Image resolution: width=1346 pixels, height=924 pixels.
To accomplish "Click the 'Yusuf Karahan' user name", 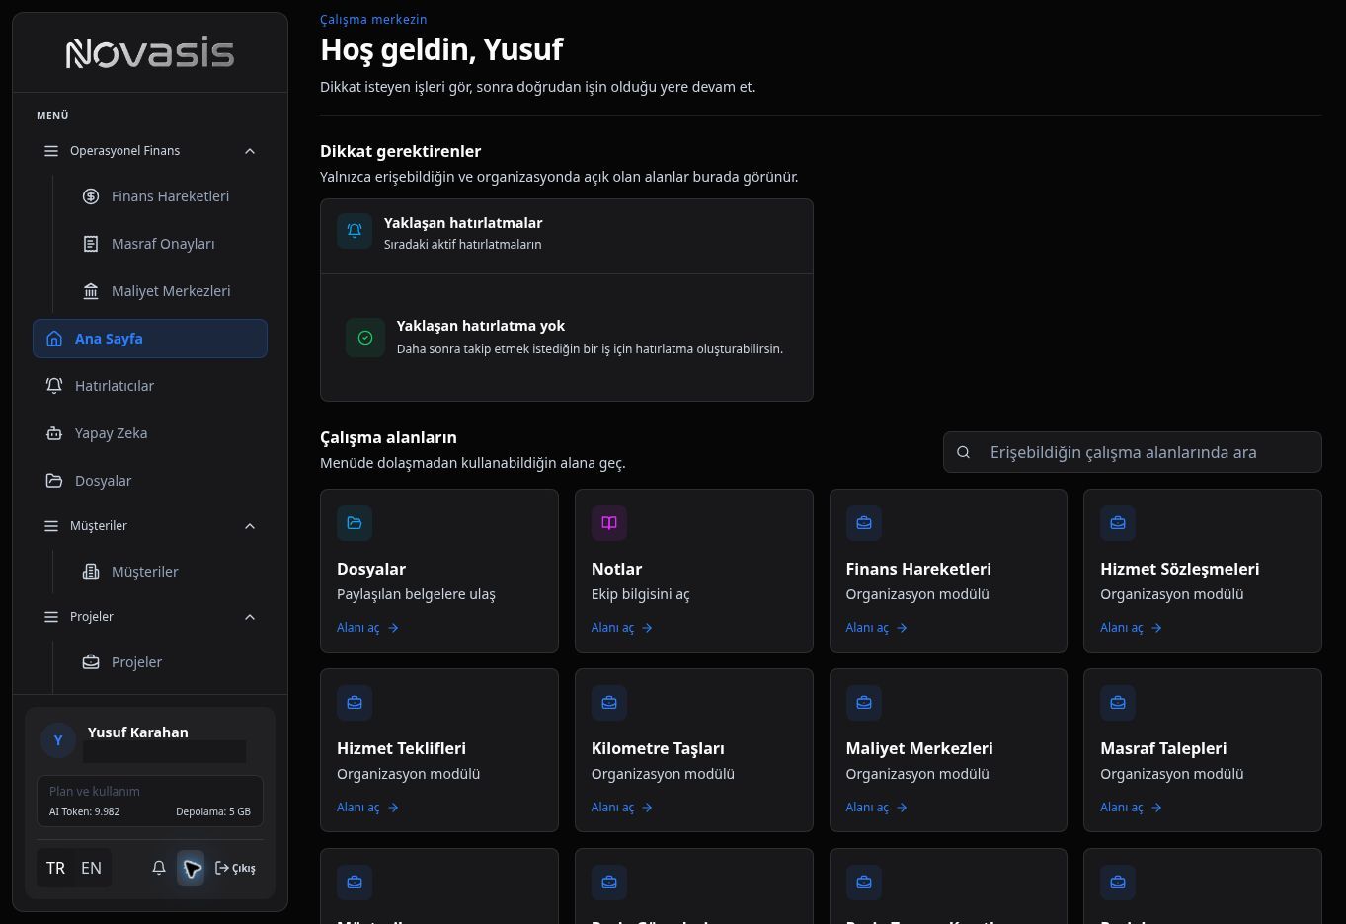I will pos(138,731).
